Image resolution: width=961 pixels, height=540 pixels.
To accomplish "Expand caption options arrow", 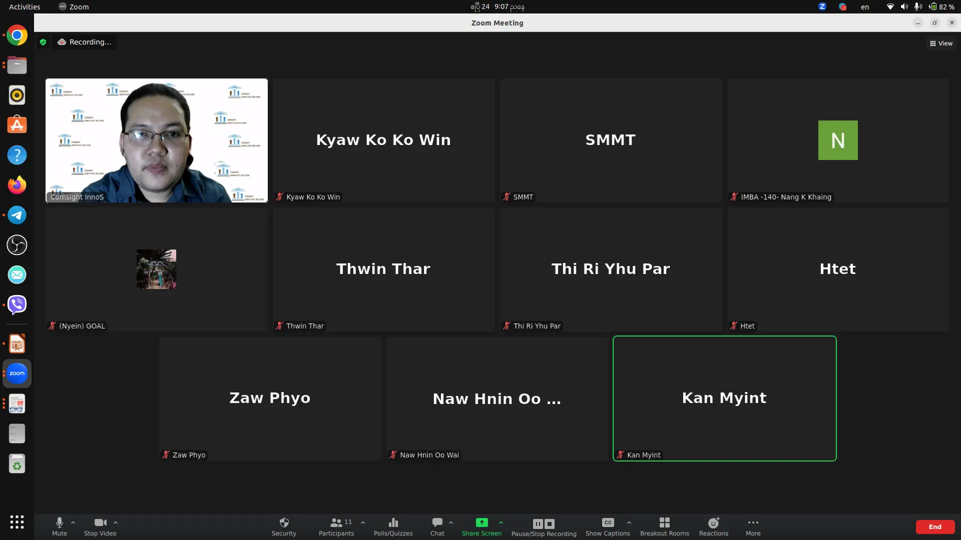I will click(629, 522).
